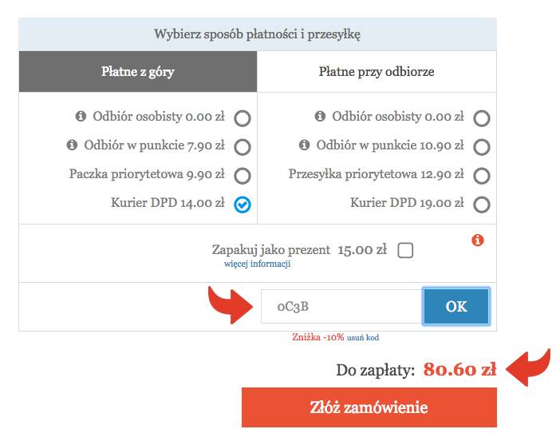Select cash-on-delivery Odbiór osobisty radio
The image size is (560, 445).
point(481,119)
